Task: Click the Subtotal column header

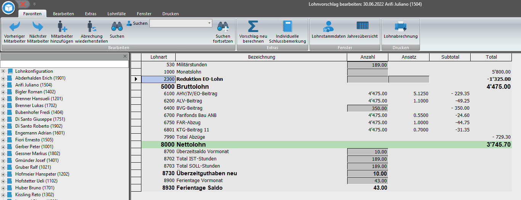Action: pos(450,57)
